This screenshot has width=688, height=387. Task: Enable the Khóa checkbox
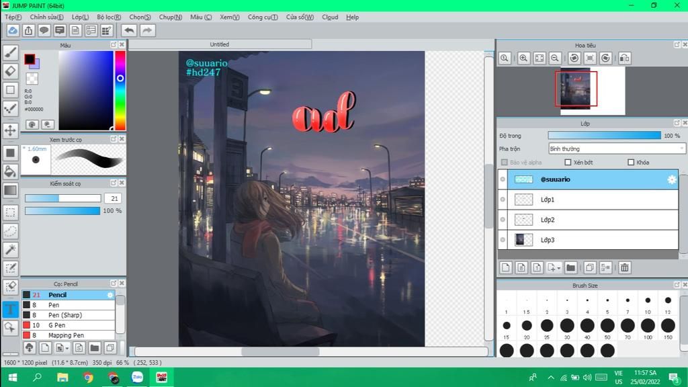(x=631, y=163)
